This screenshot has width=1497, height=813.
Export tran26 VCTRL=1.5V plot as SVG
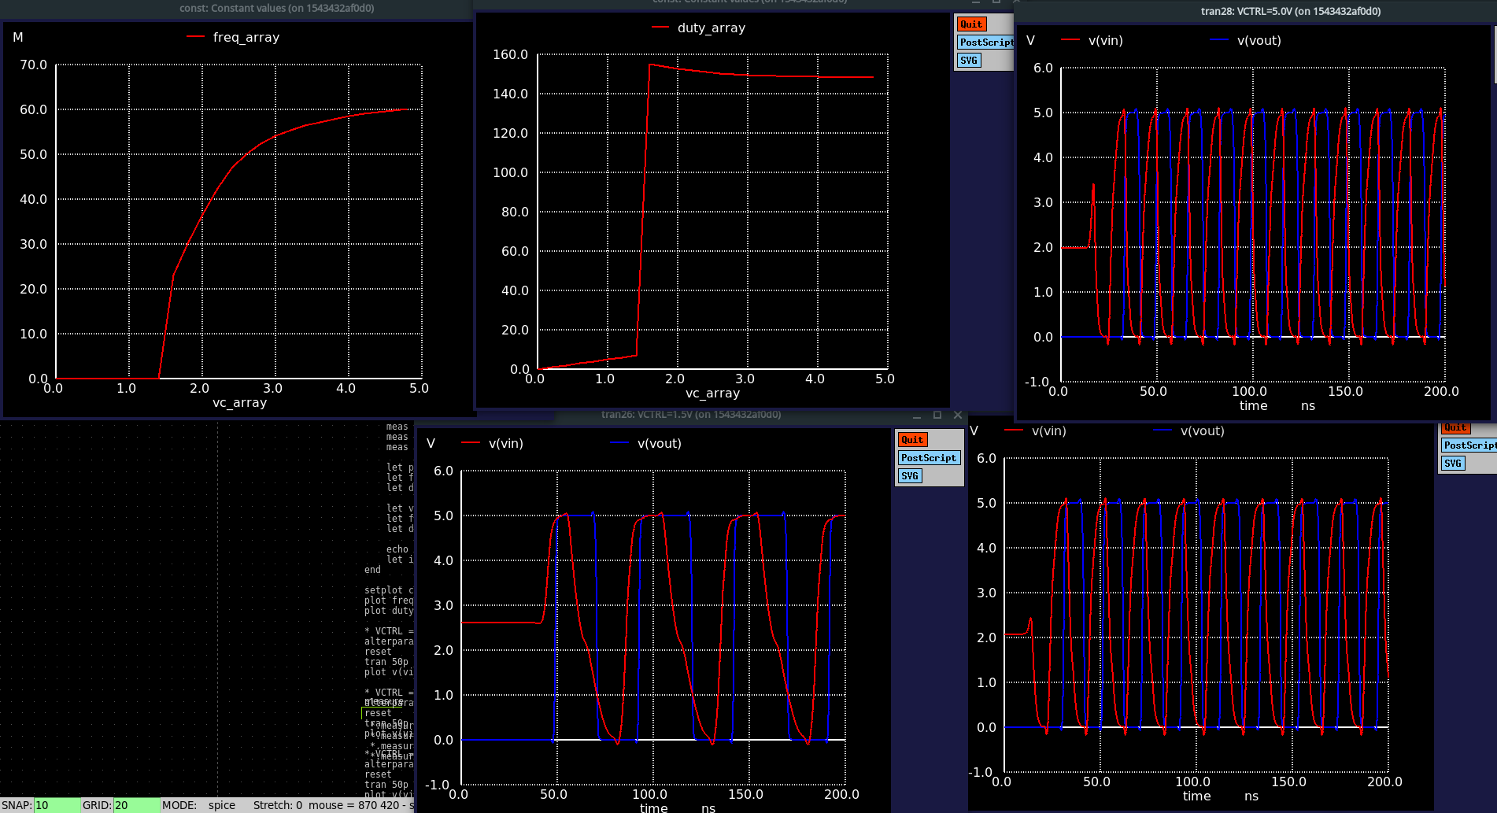(x=910, y=476)
